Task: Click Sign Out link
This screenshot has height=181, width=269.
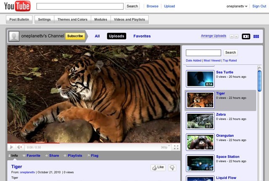Action: click(259, 6)
